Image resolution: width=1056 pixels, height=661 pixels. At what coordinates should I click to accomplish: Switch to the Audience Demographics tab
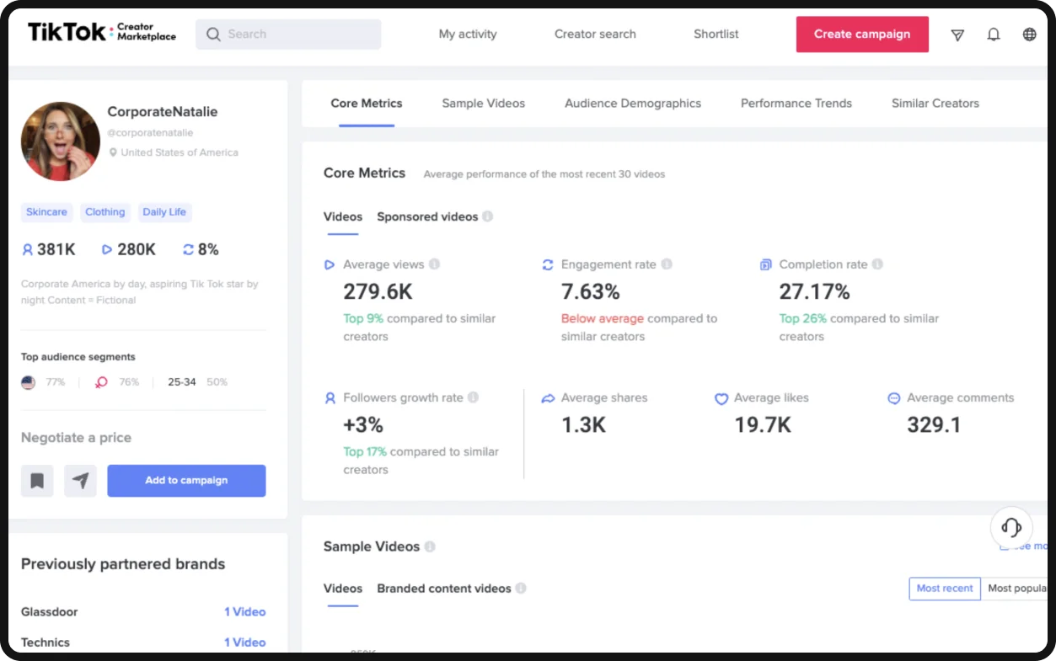632,103
